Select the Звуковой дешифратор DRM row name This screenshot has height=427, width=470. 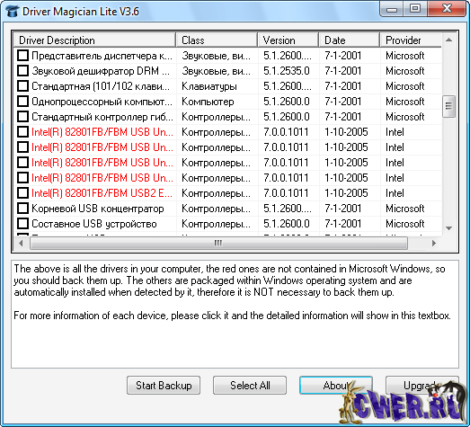101,71
